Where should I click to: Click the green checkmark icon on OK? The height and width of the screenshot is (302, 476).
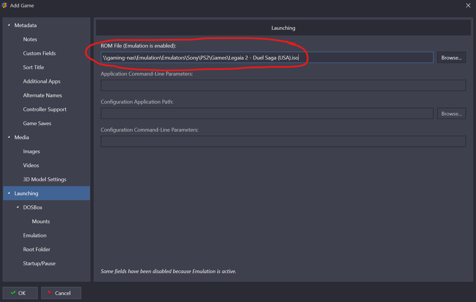13,293
